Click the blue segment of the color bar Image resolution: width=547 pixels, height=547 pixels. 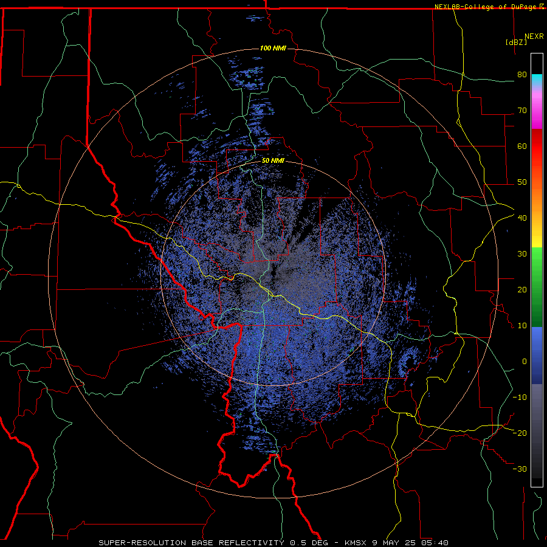537,356
